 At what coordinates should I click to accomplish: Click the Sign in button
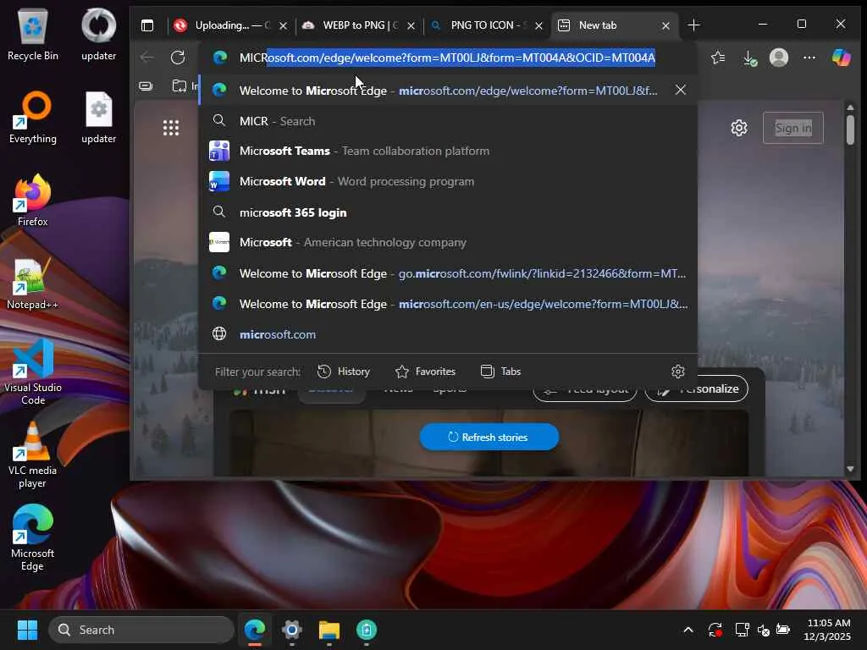click(x=792, y=128)
